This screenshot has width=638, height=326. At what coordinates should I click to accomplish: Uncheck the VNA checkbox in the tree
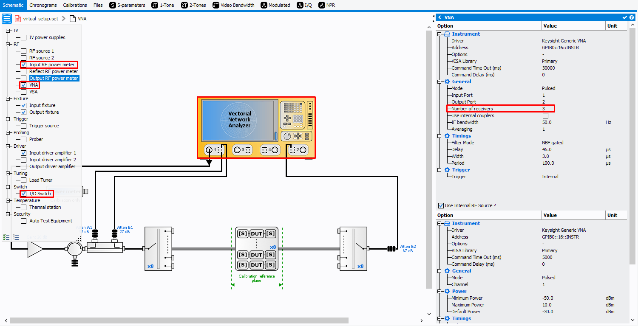[24, 85]
